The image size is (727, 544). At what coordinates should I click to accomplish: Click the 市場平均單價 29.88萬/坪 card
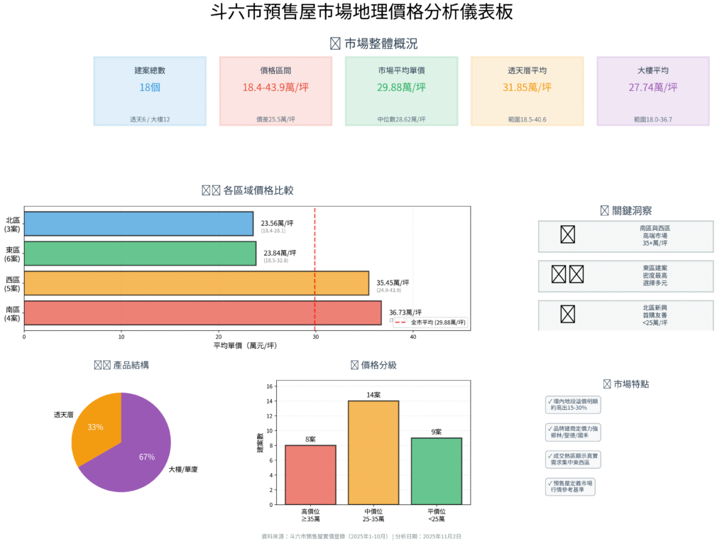click(x=401, y=91)
